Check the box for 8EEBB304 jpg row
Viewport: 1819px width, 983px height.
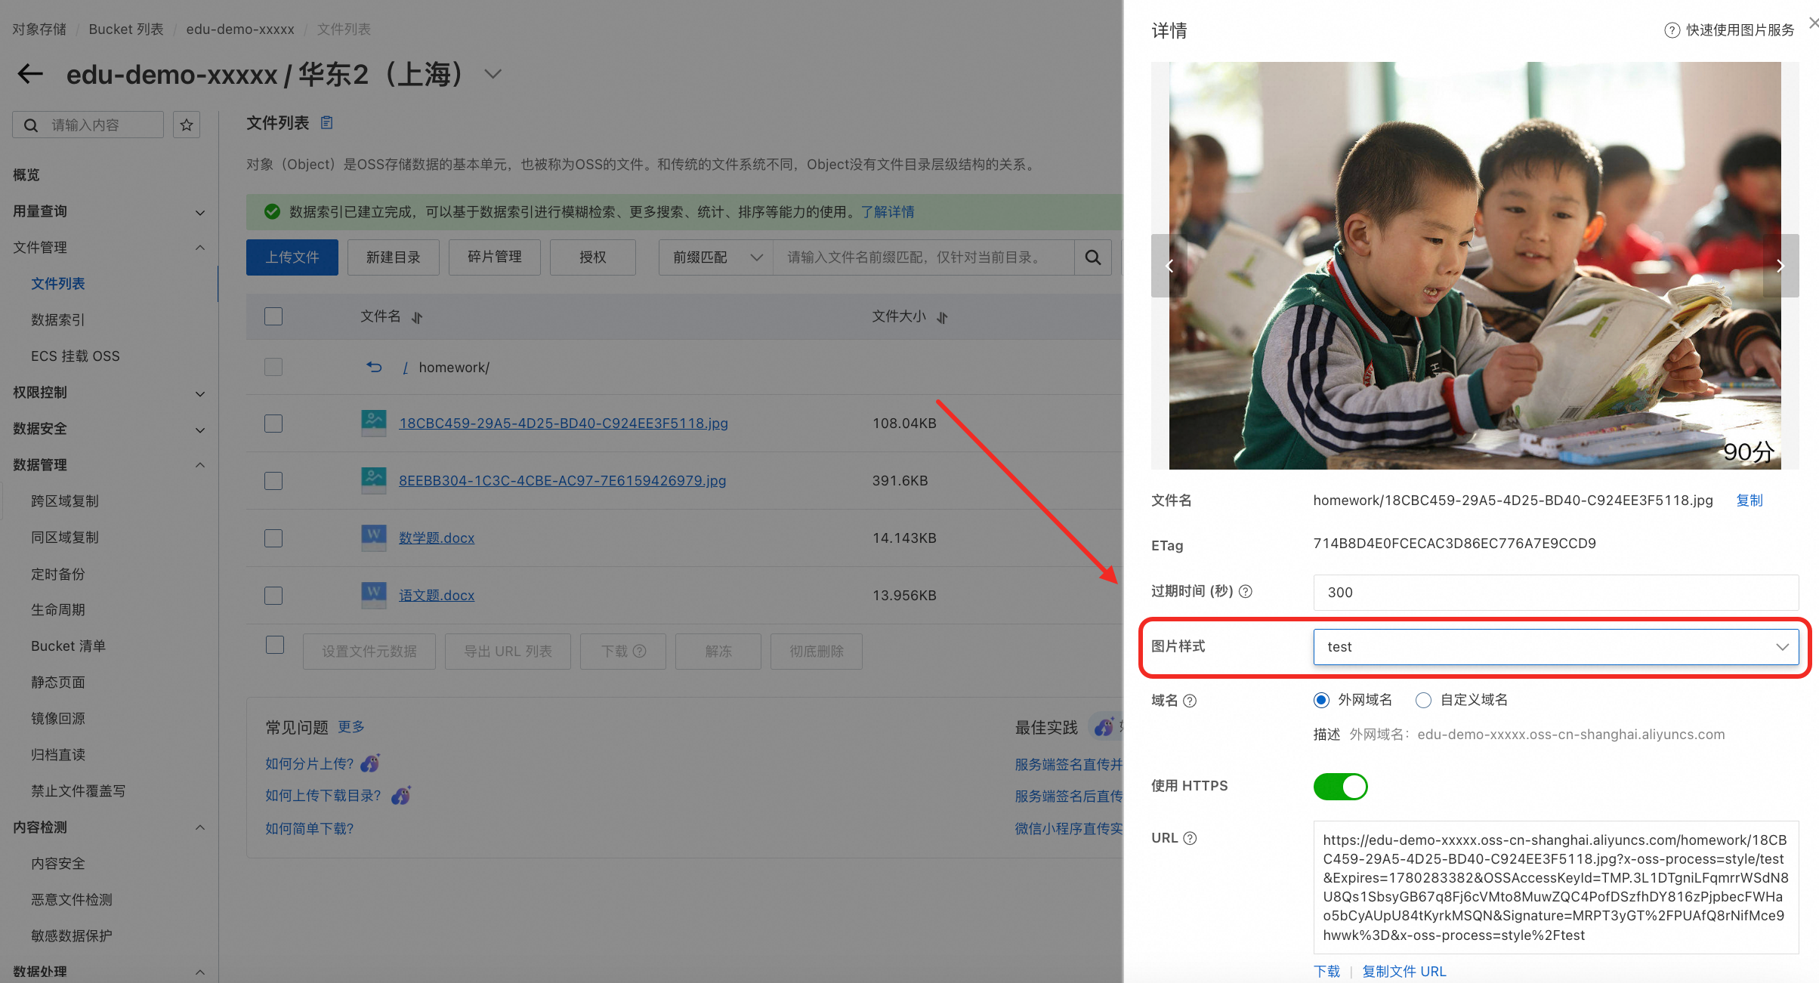pyautogui.click(x=273, y=481)
